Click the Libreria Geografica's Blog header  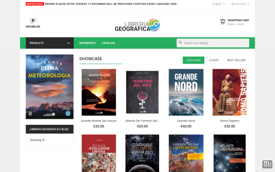coord(49,129)
